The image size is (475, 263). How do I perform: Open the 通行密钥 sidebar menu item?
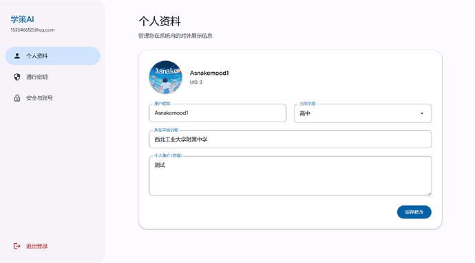[53, 77]
